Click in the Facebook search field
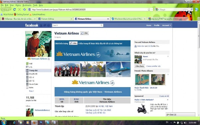Image resolution: width=200 pixels, height=125 pixels. pos(76,25)
